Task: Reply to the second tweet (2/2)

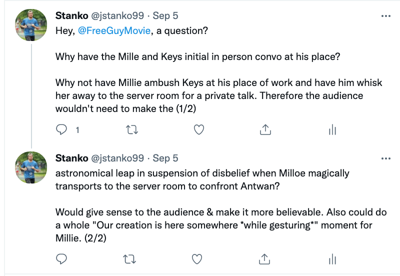Action: coord(62,259)
